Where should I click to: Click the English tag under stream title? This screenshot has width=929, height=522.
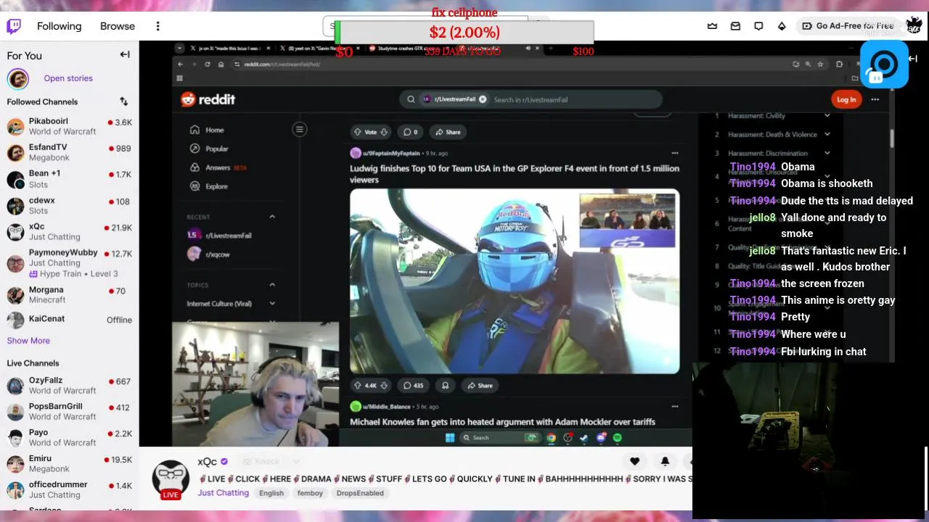point(271,493)
